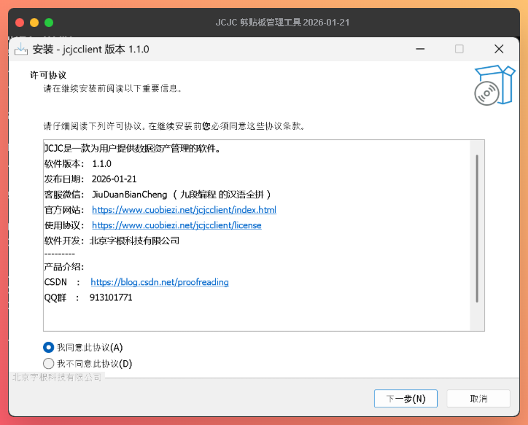Image resolution: width=528 pixels, height=425 pixels.
Task: Close the installer dialog with X
Action: (x=499, y=49)
